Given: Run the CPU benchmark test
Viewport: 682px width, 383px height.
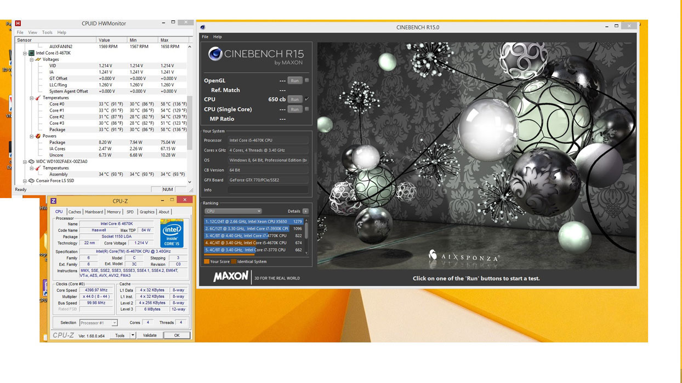Looking at the screenshot, I should (x=294, y=100).
